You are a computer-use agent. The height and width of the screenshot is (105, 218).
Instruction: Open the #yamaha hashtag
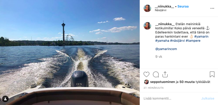[x=162, y=41]
